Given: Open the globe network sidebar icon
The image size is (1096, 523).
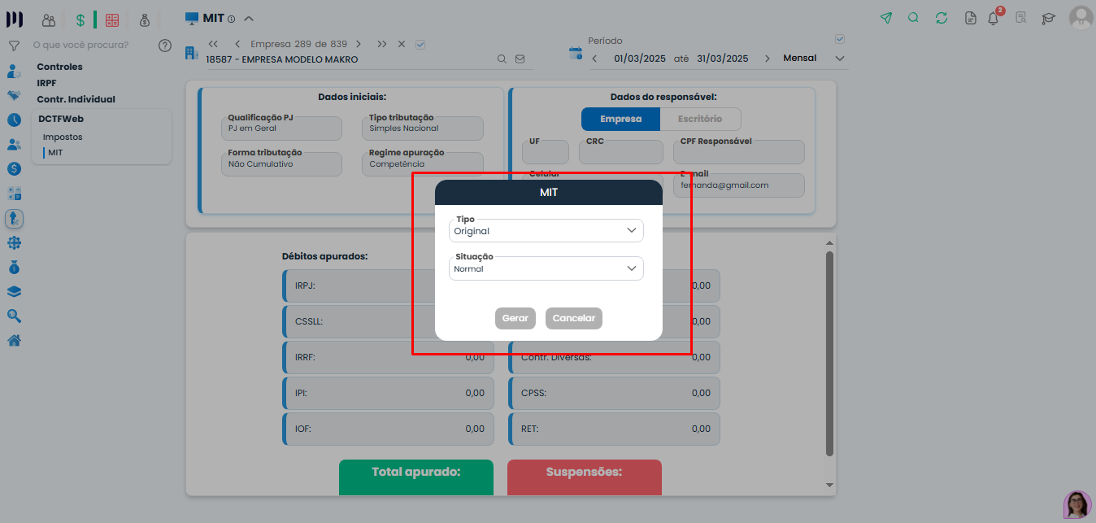Looking at the screenshot, I should click(14, 242).
